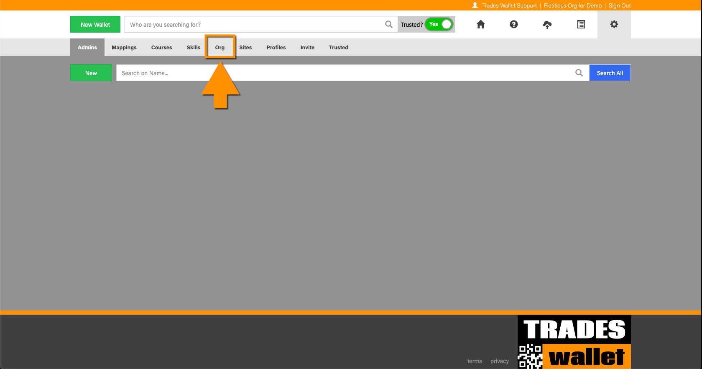The width and height of the screenshot is (702, 369).
Task: Toggle the Trusted switch off
Action: pos(439,25)
